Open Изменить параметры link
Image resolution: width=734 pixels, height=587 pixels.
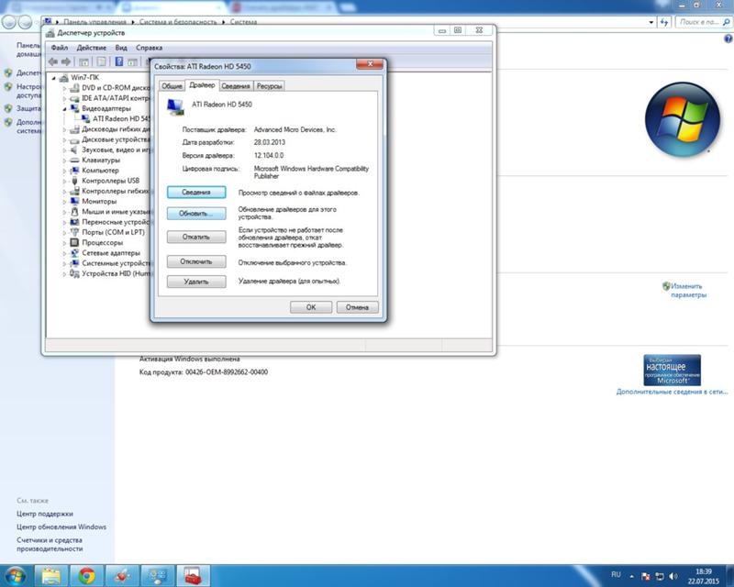(x=687, y=291)
